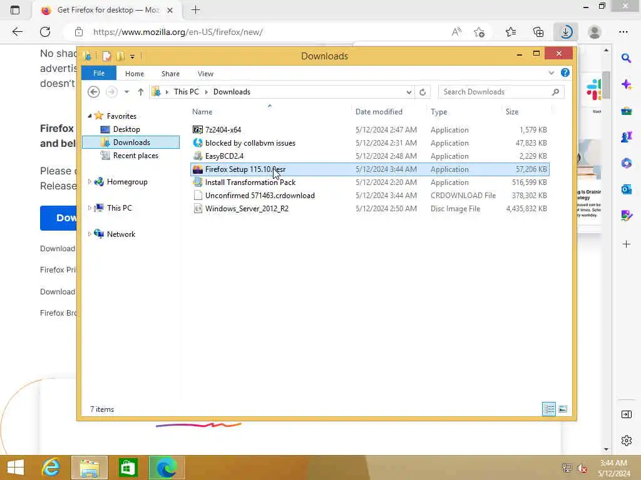Close the Get Firefox for desktop tab
641x480 pixels.
170,10
